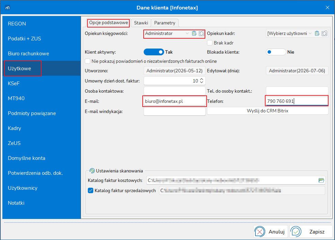
Task: Switch to Opcje podstawowe tab
Action: [109, 23]
